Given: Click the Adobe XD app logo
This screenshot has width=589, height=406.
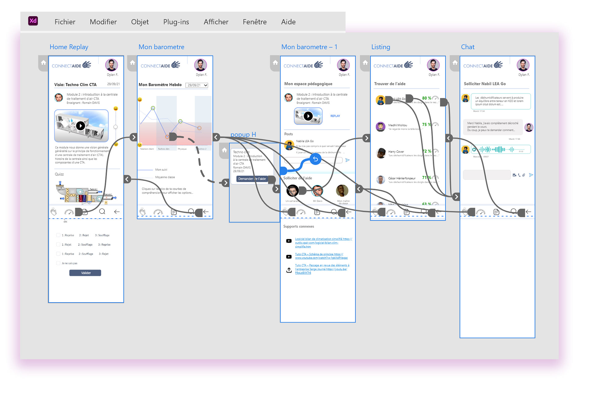Looking at the screenshot, I should [x=33, y=21].
